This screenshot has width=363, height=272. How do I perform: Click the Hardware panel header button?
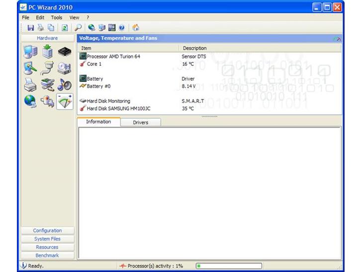47,38
